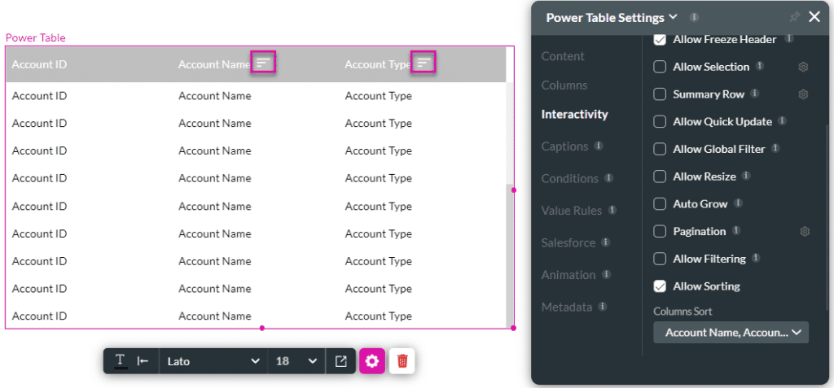
Task: Switch to the Columns settings tab
Action: (564, 85)
